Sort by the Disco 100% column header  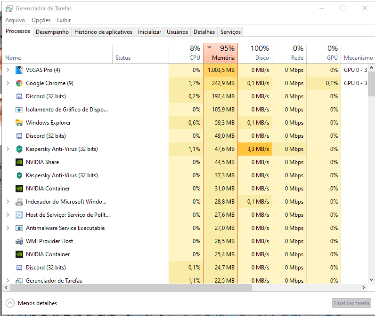255,54
